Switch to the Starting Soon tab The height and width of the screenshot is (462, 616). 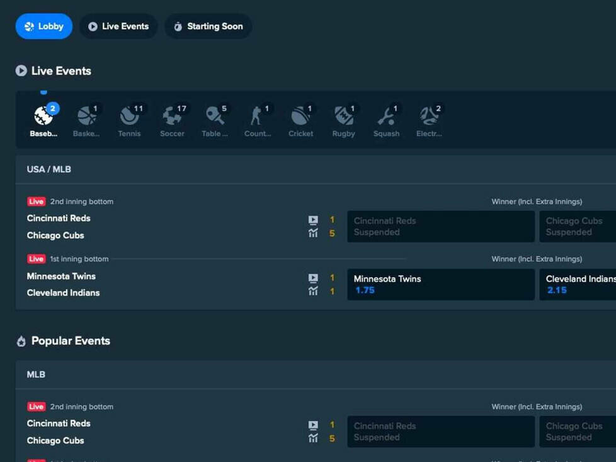(208, 26)
